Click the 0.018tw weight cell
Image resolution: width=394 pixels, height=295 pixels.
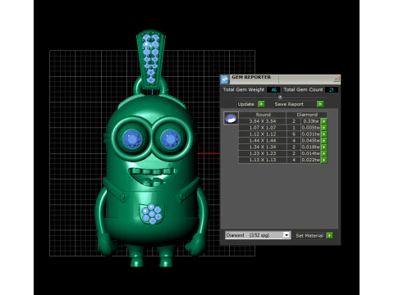click(x=310, y=147)
